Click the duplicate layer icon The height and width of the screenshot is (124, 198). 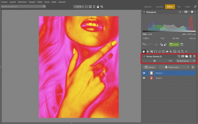[x=179, y=56]
